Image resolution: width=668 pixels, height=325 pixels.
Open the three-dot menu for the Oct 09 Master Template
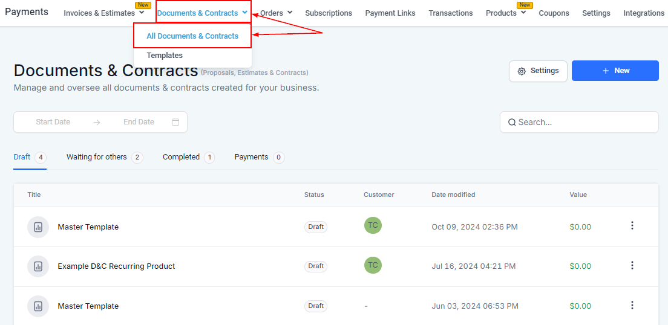click(x=632, y=226)
